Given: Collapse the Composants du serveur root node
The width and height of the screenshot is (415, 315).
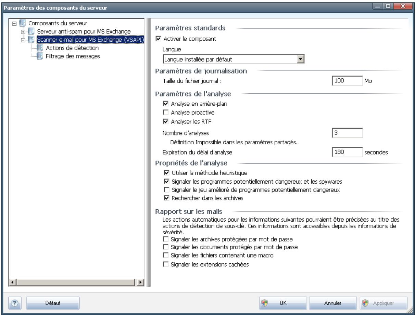Looking at the screenshot, I should click(14, 24).
